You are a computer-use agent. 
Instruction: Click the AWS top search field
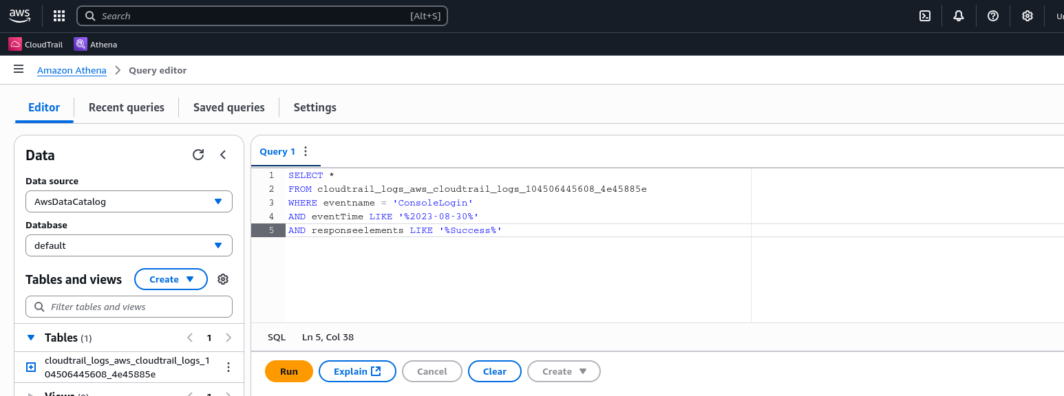pos(262,16)
